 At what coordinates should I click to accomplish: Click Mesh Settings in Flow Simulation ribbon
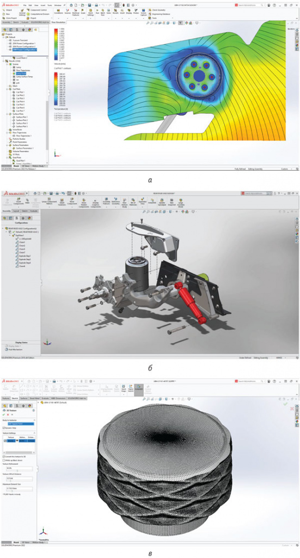click(x=90, y=12)
